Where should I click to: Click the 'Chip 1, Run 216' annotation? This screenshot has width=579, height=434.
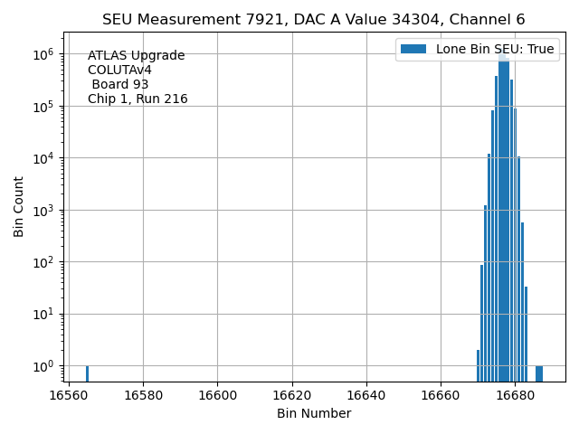tap(138, 99)
